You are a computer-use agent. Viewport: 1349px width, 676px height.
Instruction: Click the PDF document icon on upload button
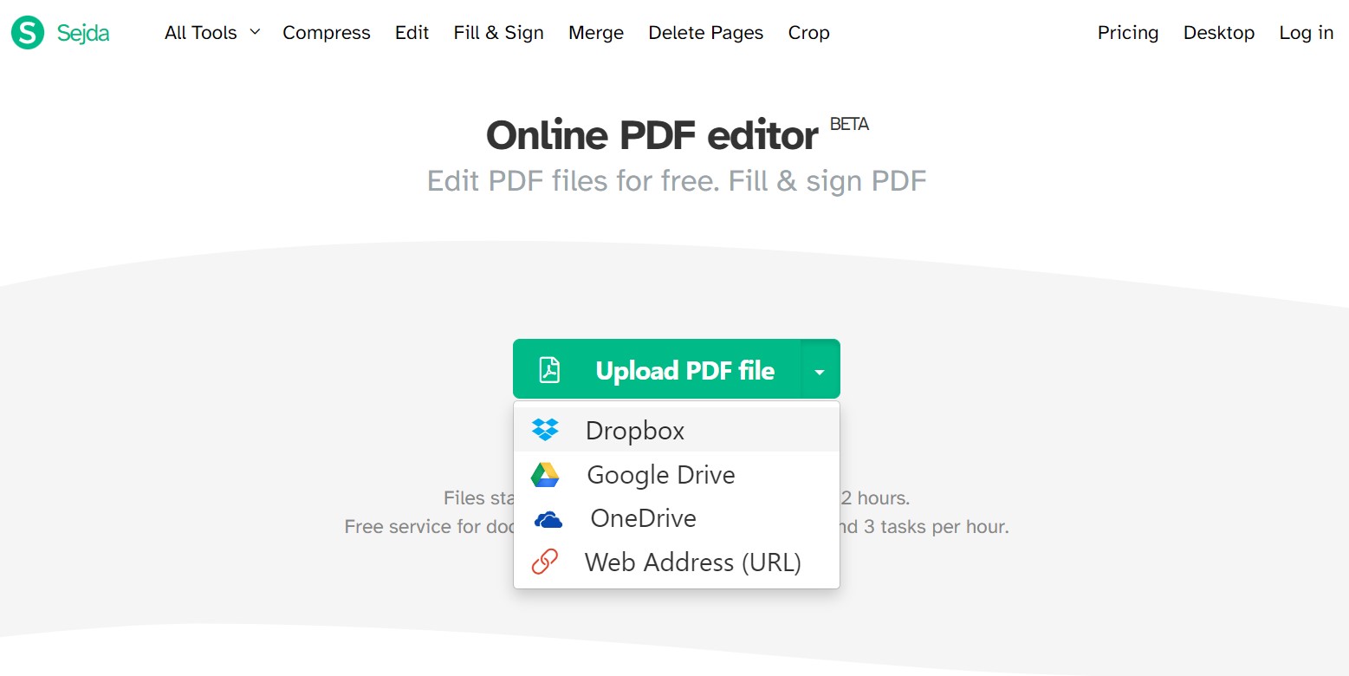549,370
